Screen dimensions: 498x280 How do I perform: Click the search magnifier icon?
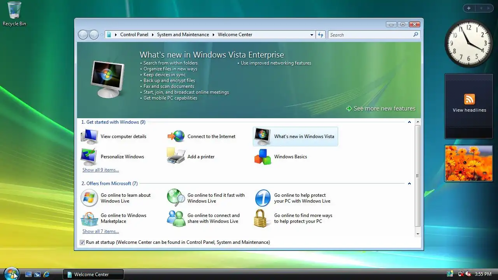416,35
